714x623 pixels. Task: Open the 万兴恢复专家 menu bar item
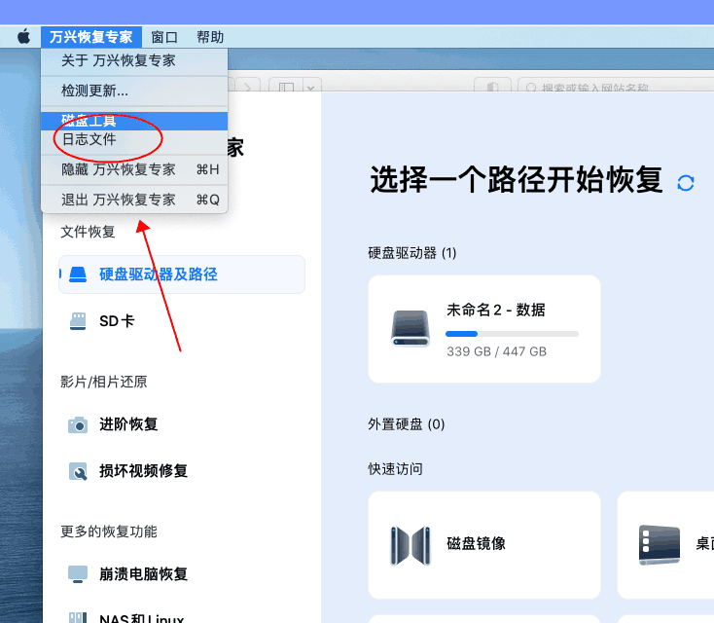click(x=91, y=36)
